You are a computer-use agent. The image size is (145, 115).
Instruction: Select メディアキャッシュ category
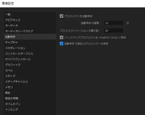click(30, 81)
